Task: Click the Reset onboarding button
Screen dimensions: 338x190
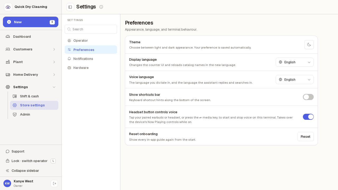Action: [x=306, y=136]
